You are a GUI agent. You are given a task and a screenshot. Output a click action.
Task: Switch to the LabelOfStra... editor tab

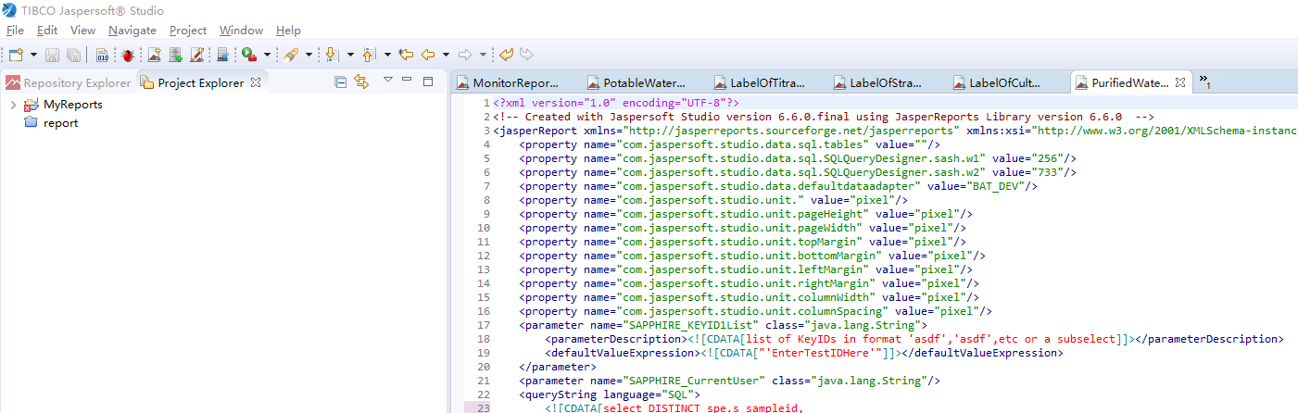(x=886, y=82)
